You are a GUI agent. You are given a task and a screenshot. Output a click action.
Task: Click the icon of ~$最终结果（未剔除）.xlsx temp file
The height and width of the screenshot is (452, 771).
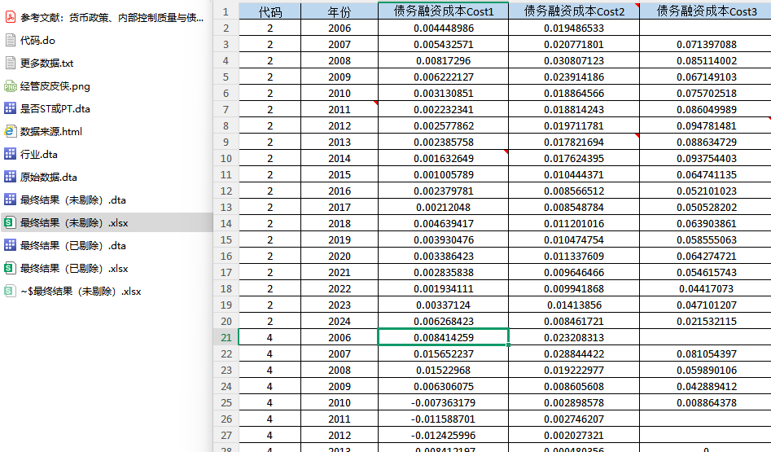pyautogui.click(x=11, y=292)
